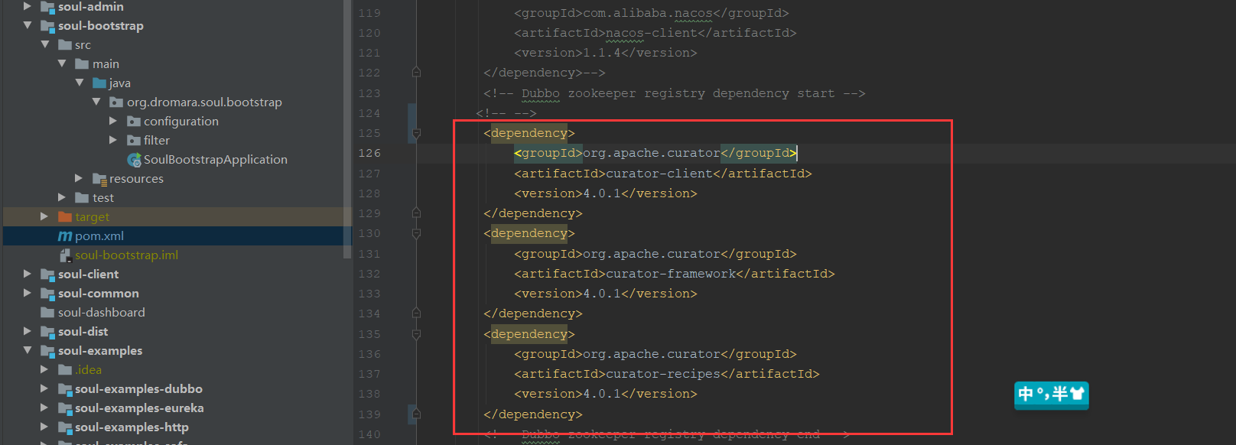The image size is (1236, 445).
Task: Click the orange target folder icon
Action: point(65,216)
